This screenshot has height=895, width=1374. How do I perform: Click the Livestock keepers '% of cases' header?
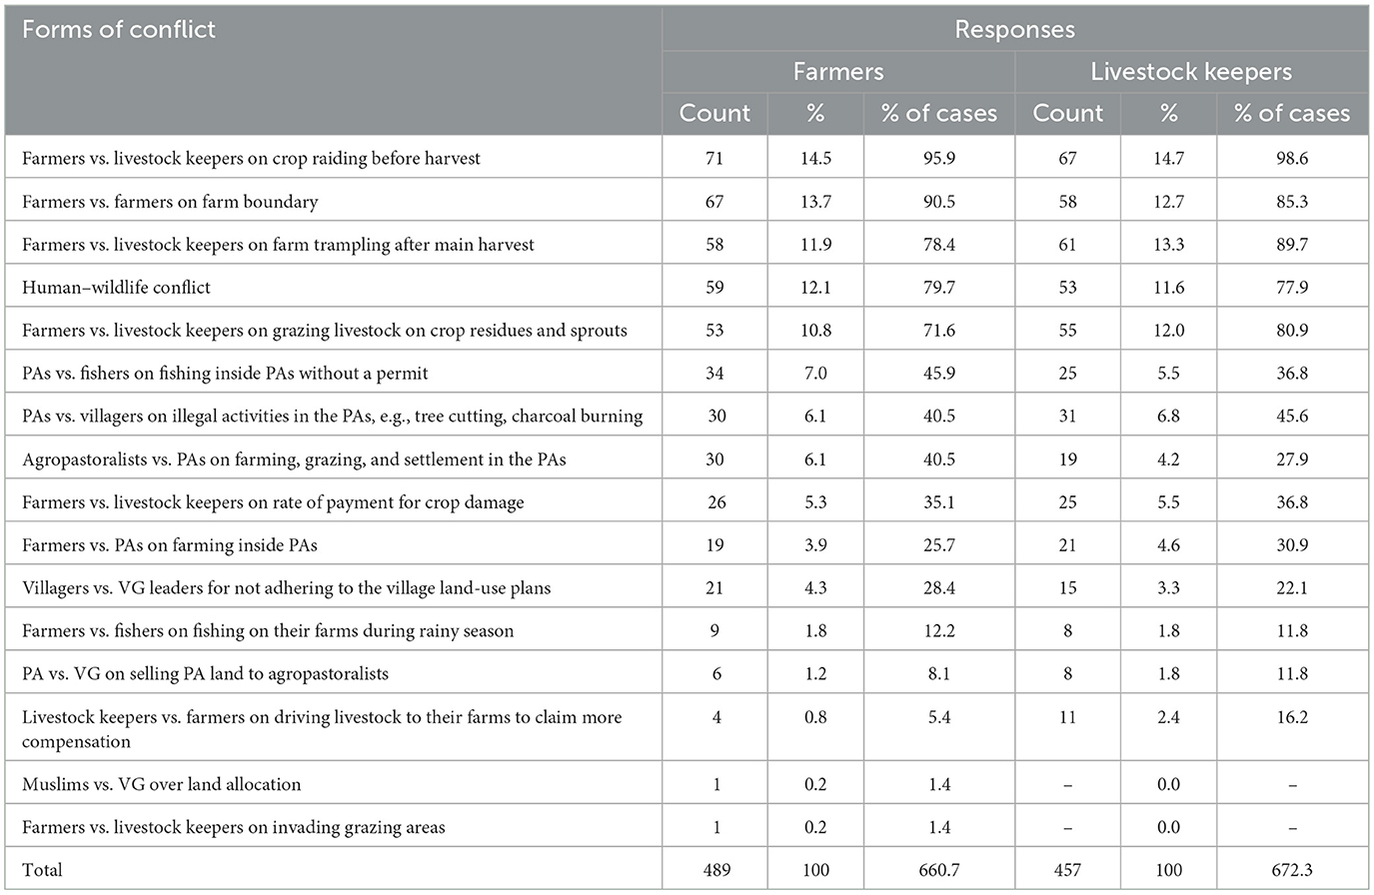click(1292, 114)
